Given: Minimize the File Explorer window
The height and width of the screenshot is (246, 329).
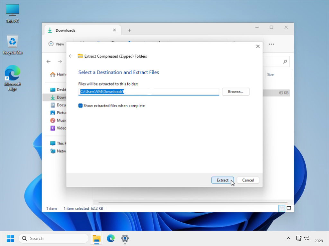Looking at the screenshot, I should 257,28.
